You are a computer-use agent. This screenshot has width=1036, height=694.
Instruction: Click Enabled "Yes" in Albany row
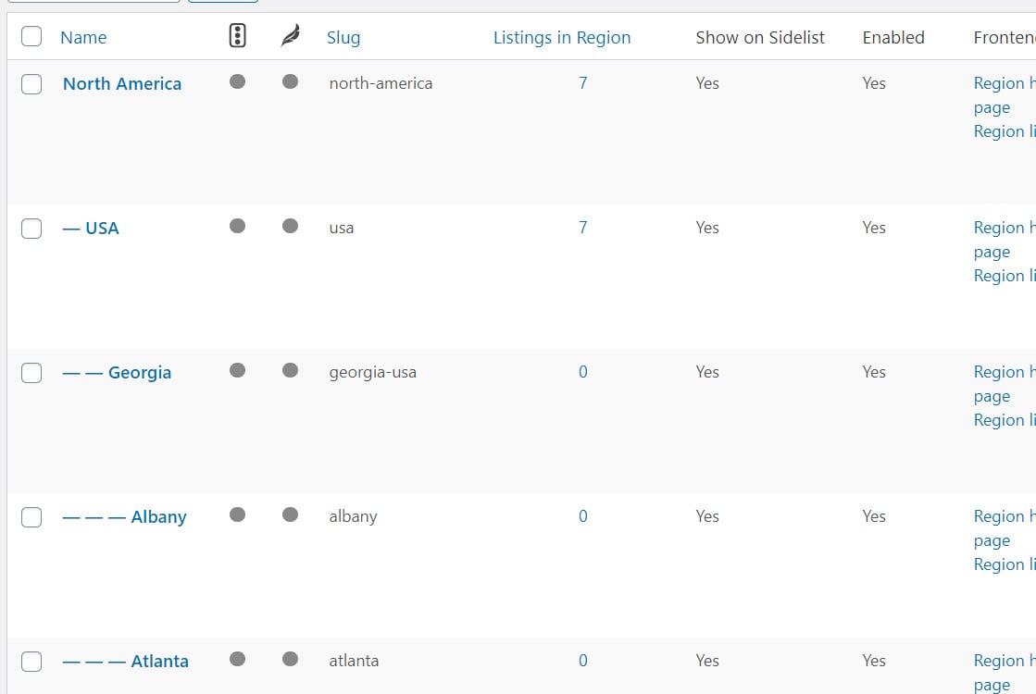pos(873,516)
